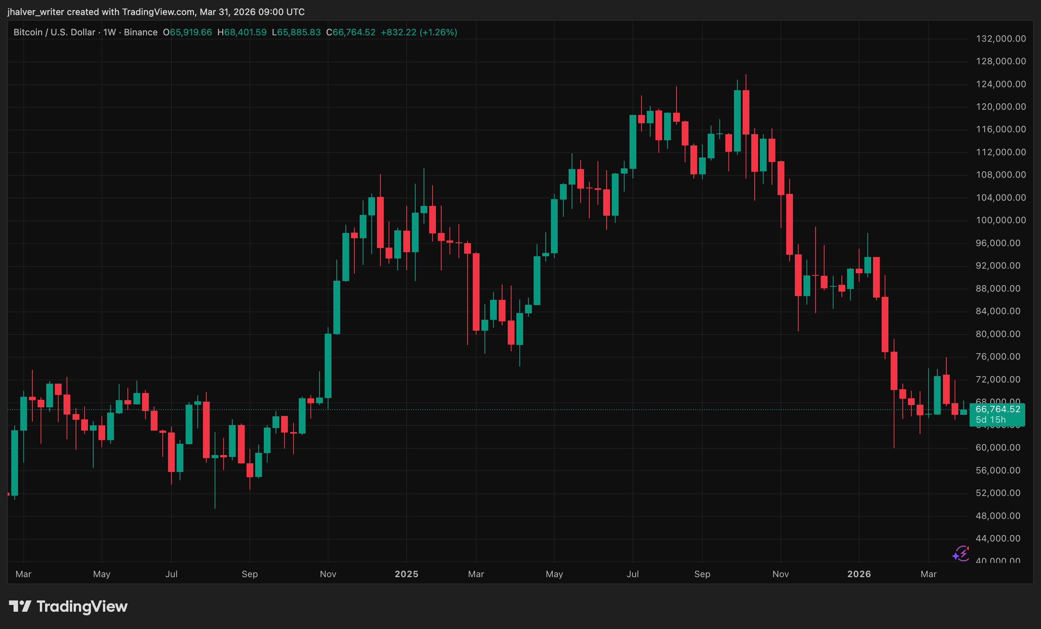Click the jhalver_writer author text in header

coord(36,12)
